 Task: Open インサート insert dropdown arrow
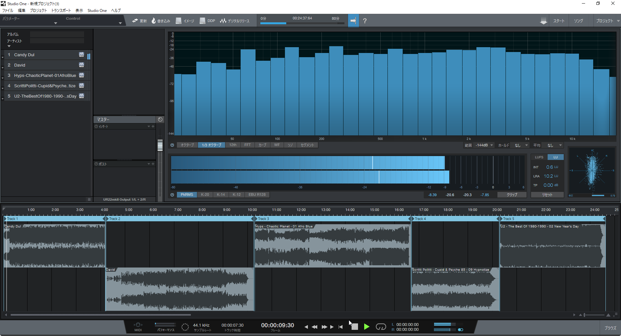click(x=149, y=127)
